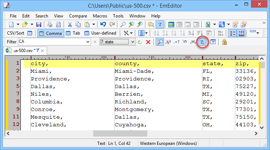The image size is (270, 150).
Task: Copy selection with the Copy icon
Action: coord(78,24)
